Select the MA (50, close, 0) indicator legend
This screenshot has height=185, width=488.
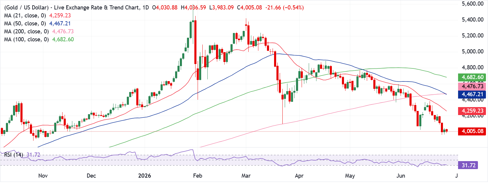pos(25,24)
